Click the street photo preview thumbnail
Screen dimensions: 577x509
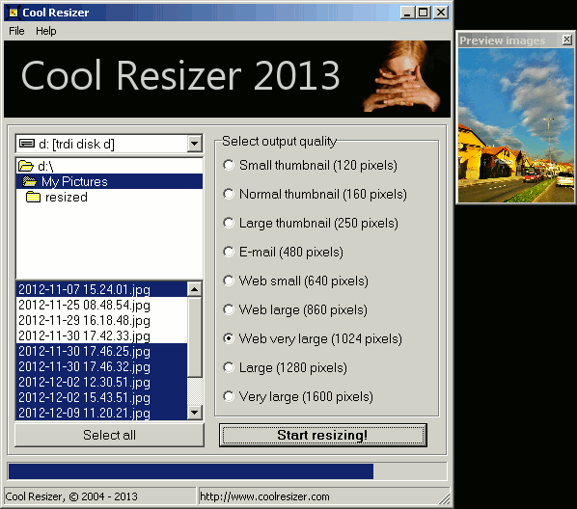tap(515, 125)
